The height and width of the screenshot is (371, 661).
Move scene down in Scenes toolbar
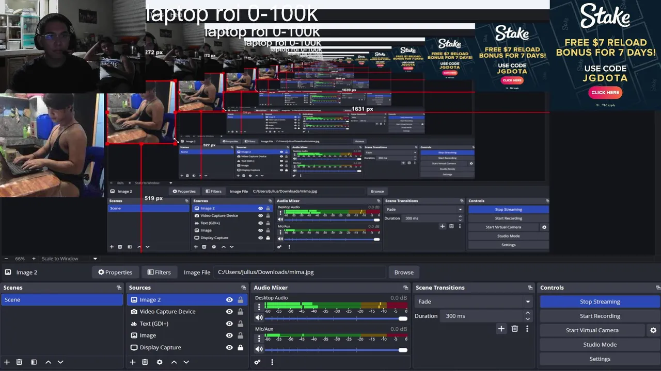tap(60, 362)
